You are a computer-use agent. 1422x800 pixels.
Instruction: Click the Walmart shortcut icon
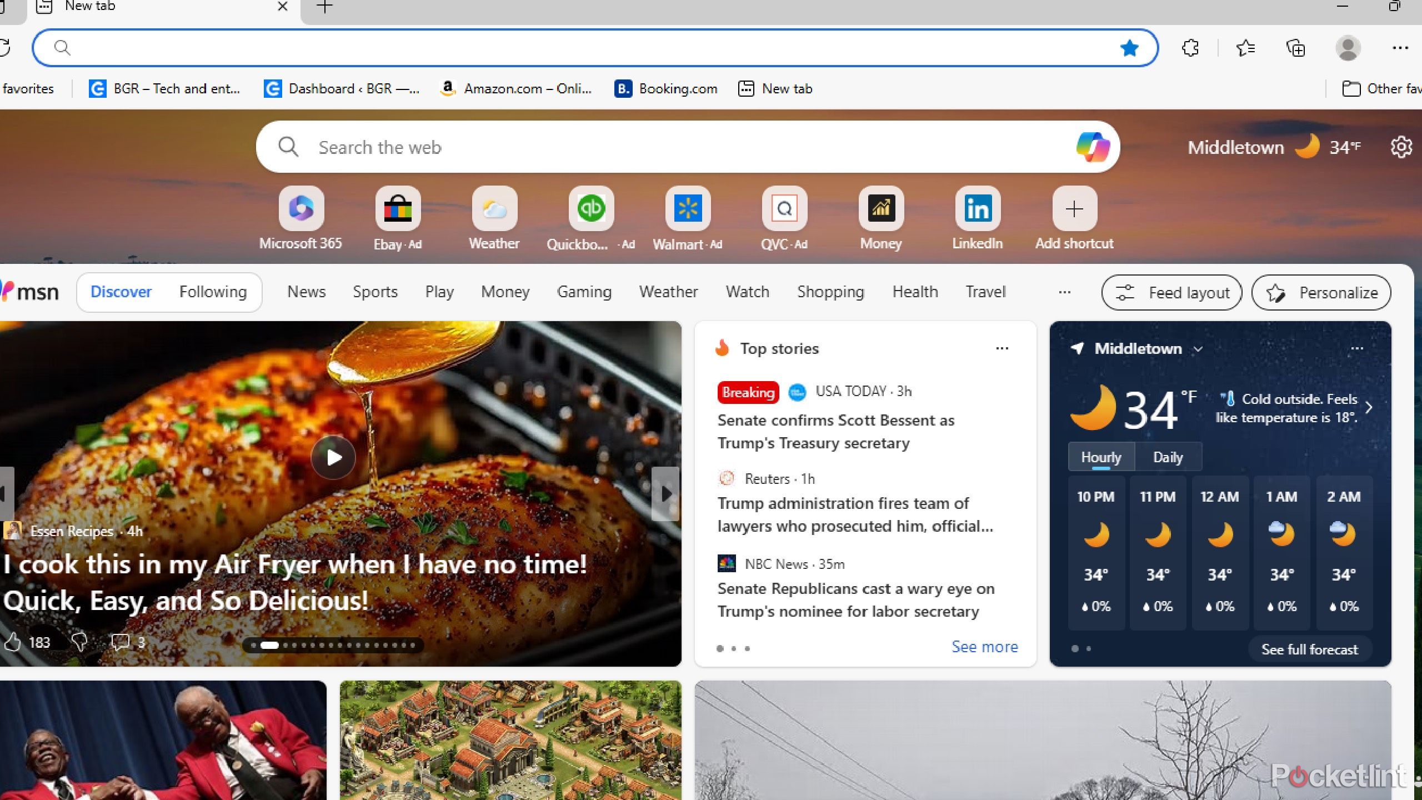point(687,208)
